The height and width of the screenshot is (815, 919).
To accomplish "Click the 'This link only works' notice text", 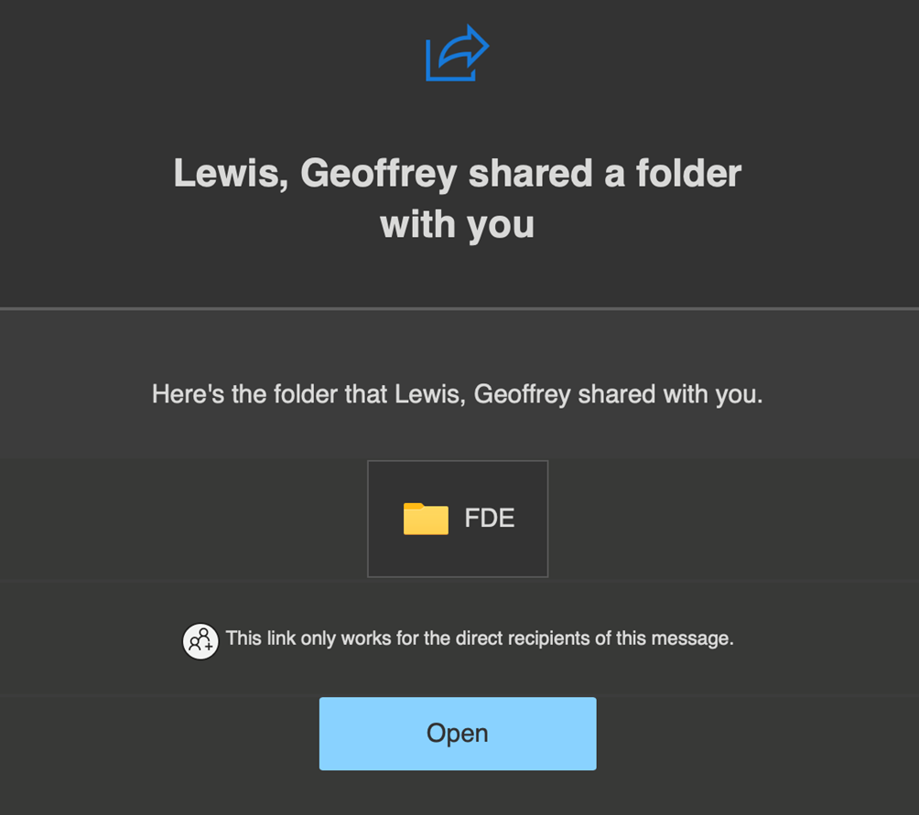I will point(480,638).
